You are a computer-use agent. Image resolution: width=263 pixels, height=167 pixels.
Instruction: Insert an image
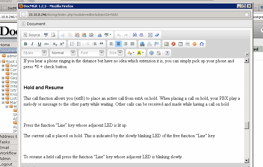[x=166, y=44]
